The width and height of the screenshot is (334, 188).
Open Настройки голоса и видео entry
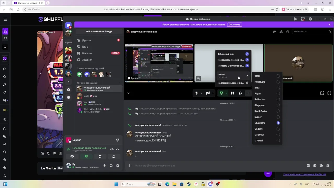(233, 83)
